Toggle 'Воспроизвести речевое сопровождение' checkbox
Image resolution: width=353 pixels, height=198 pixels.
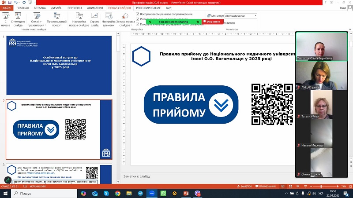click(138, 14)
